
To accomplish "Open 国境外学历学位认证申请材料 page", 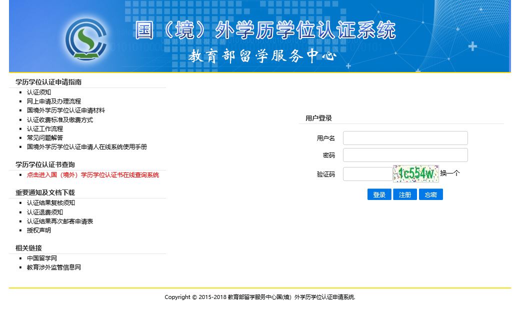I will [x=66, y=110].
